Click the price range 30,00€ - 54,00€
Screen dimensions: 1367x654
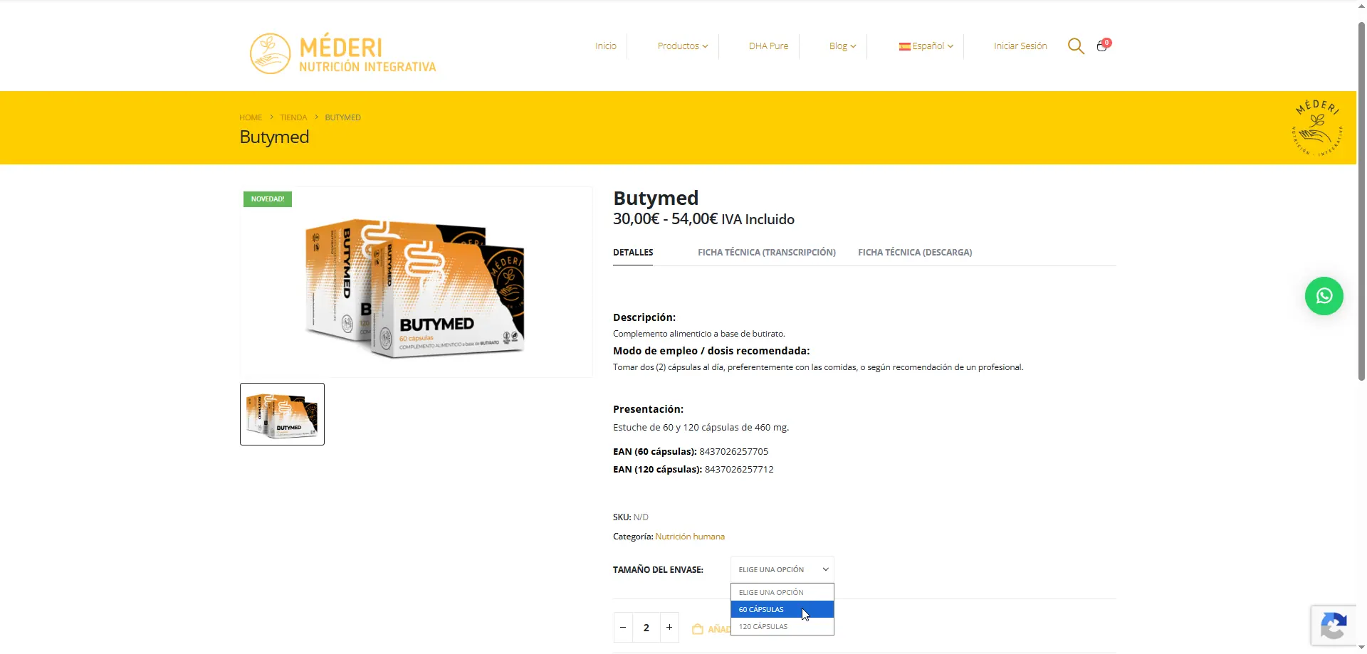point(665,219)
